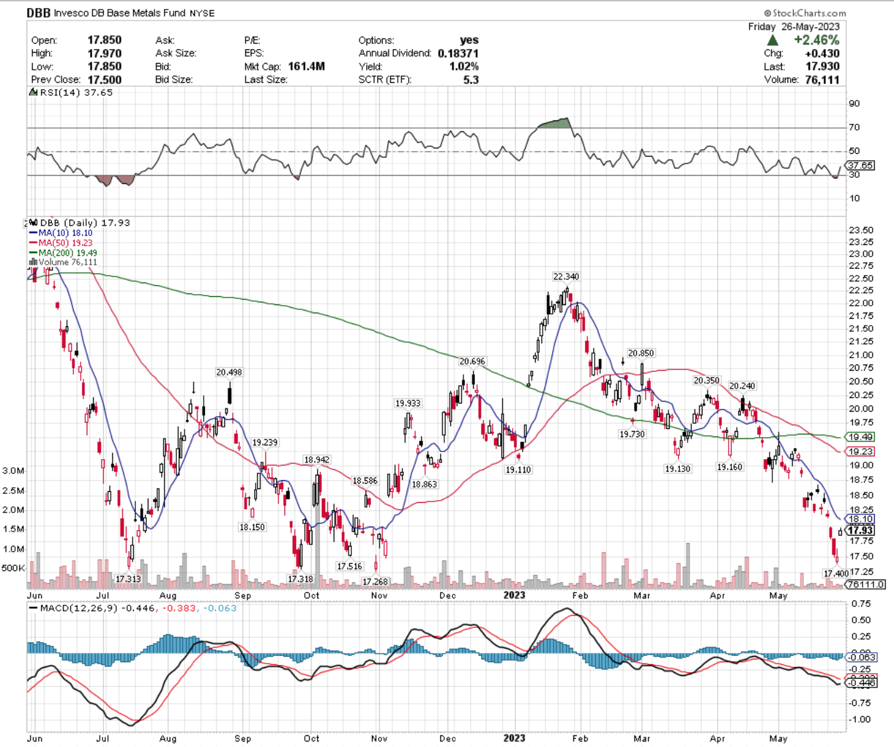Click the -1.00 level on MACD axis
894x747 pixels.
pyautogui.click(x=861, y=720)
